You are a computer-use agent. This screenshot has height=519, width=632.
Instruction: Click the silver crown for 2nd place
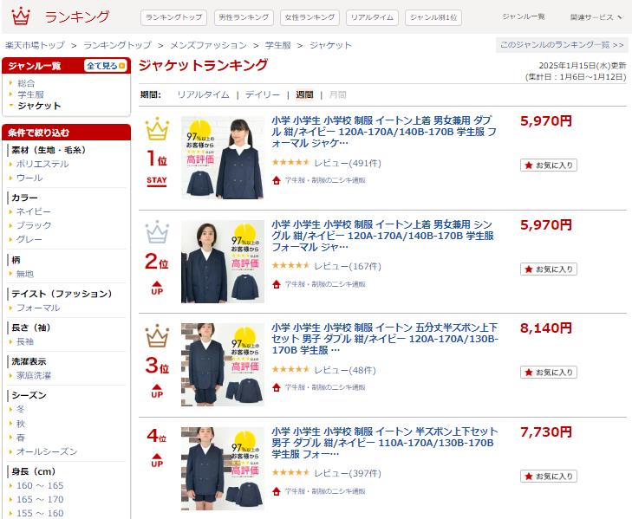157,232
